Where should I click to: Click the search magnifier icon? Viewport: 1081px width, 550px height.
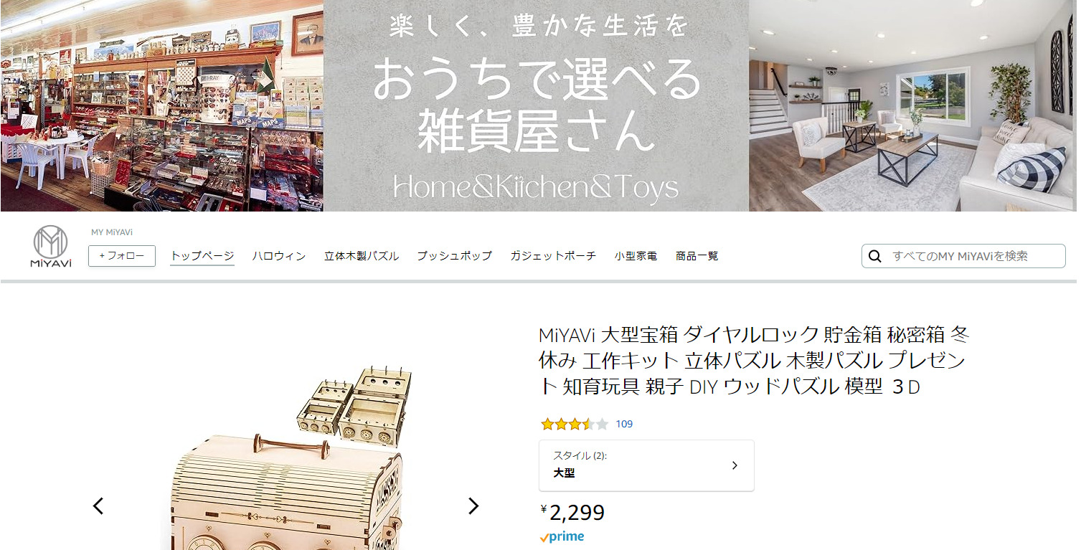pyautogui.click(x=875, y=256)
